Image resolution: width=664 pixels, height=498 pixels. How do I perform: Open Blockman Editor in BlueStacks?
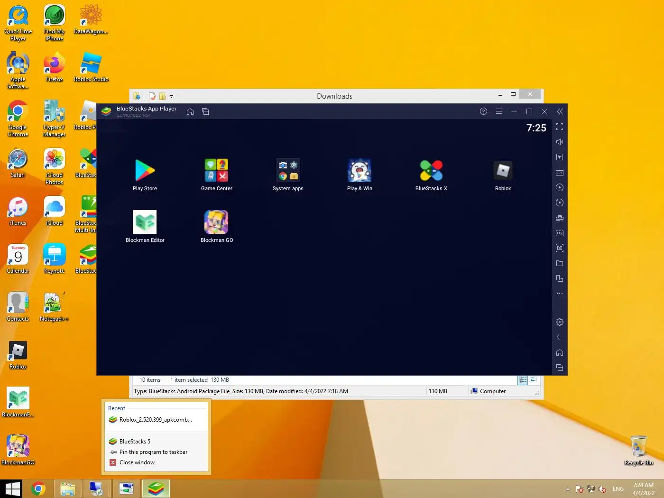(x=145, y=226)
